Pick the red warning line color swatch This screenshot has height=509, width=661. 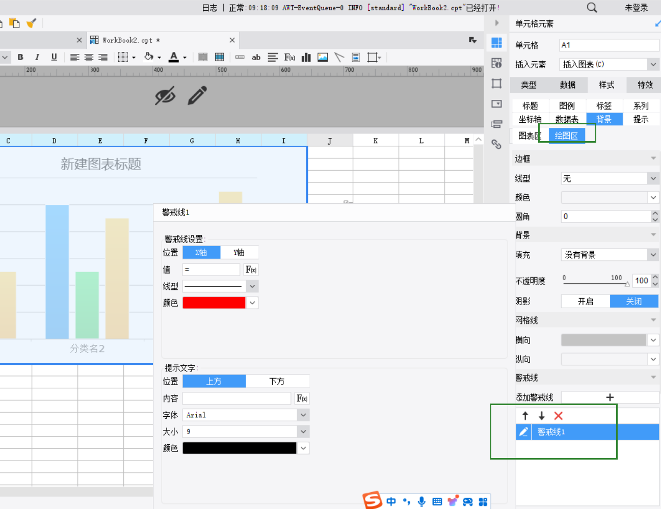tap(214, 303)
